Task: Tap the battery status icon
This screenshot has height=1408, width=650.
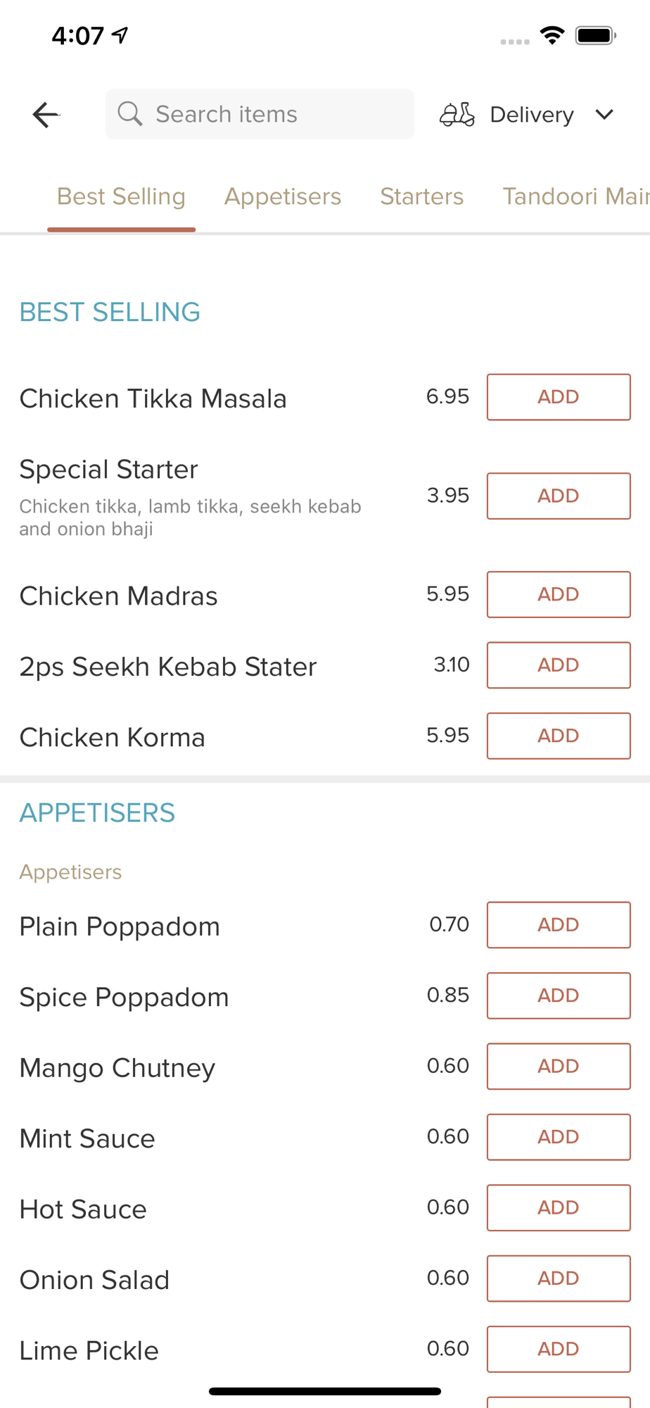Action: (x=596, y=35)
